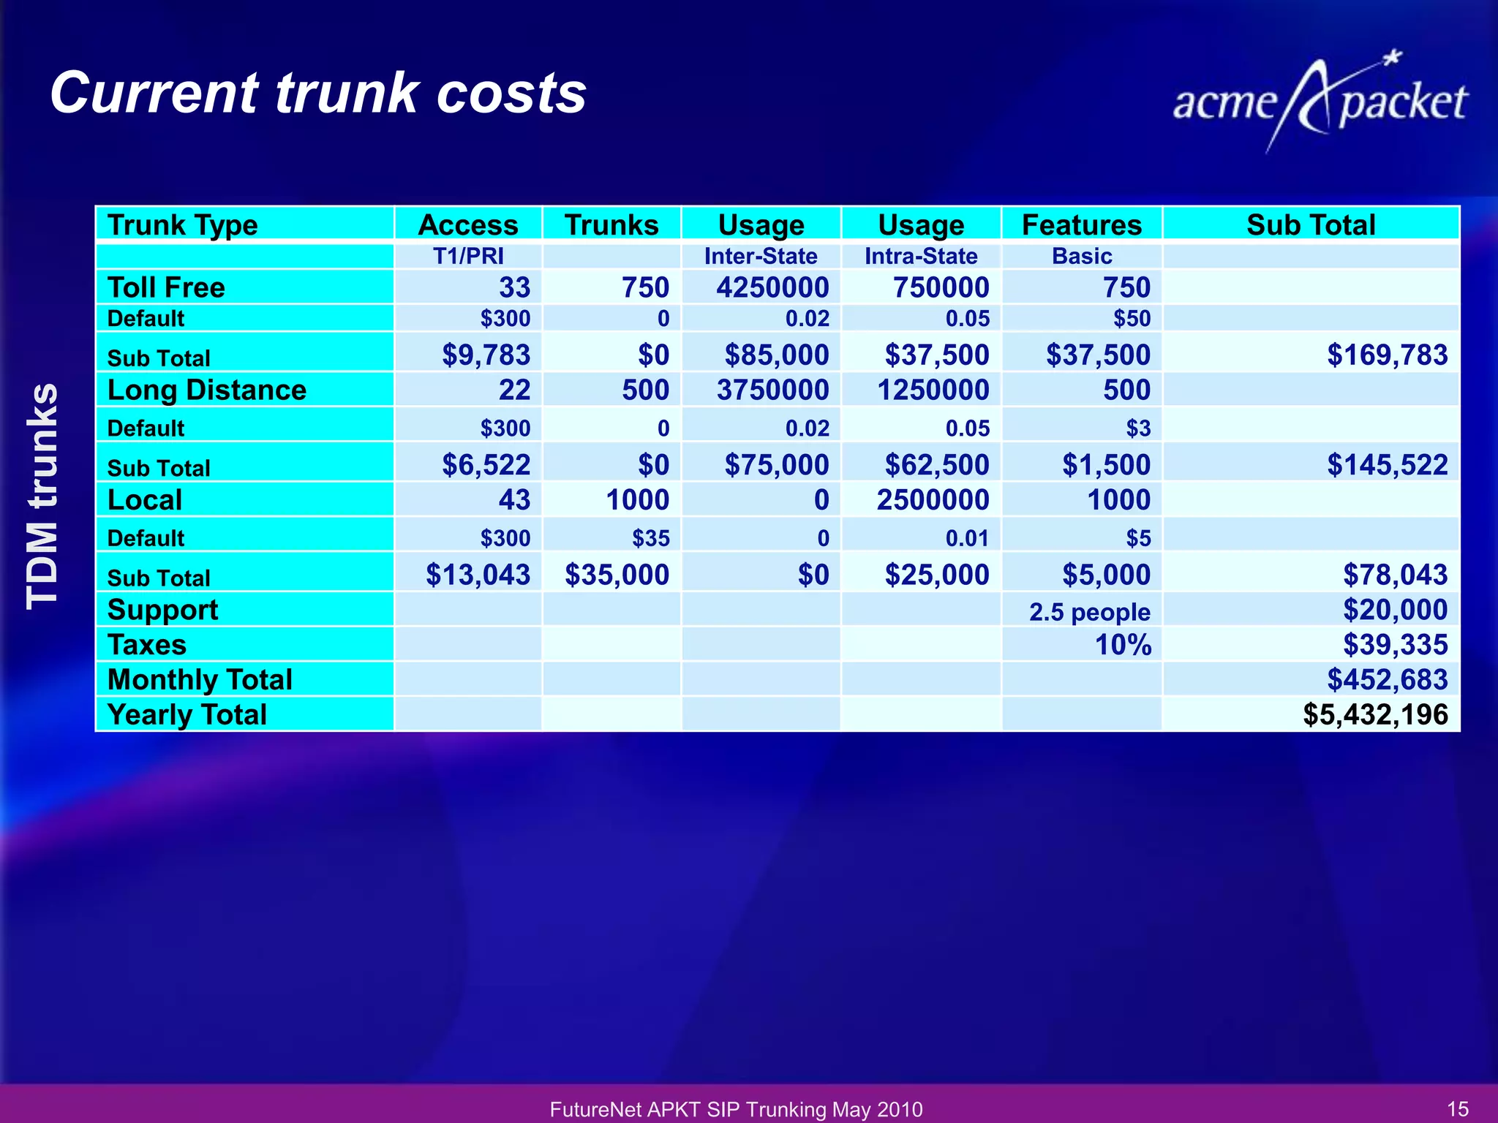Click the $5,432,196 yearly total
This screenshot has width=1498, height=1123.
[1375, 714]
